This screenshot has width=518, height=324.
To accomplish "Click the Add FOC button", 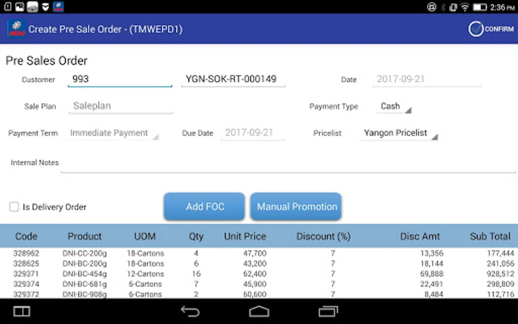I will coord(204,206).
